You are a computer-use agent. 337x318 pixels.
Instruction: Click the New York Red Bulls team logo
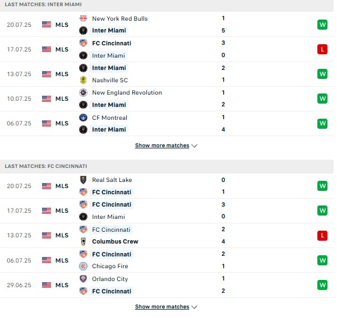coord(83,18)
